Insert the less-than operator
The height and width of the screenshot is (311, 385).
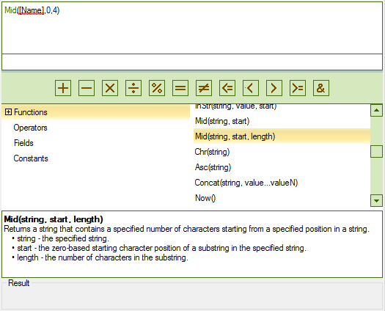coord(251,88)
